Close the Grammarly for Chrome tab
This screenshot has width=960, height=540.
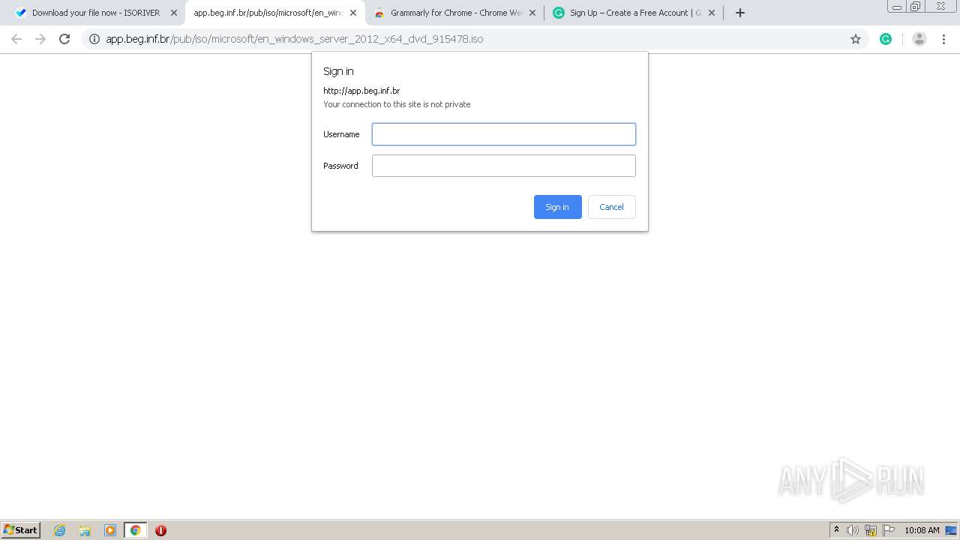pyautogui.click(x=532, y=13)
